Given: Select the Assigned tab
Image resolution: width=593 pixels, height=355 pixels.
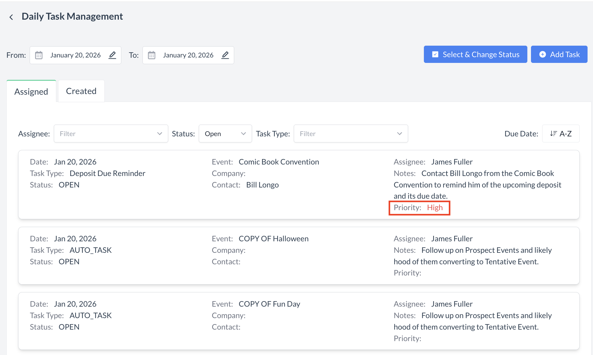Looking at the screenshot, I should pos(31,91).
